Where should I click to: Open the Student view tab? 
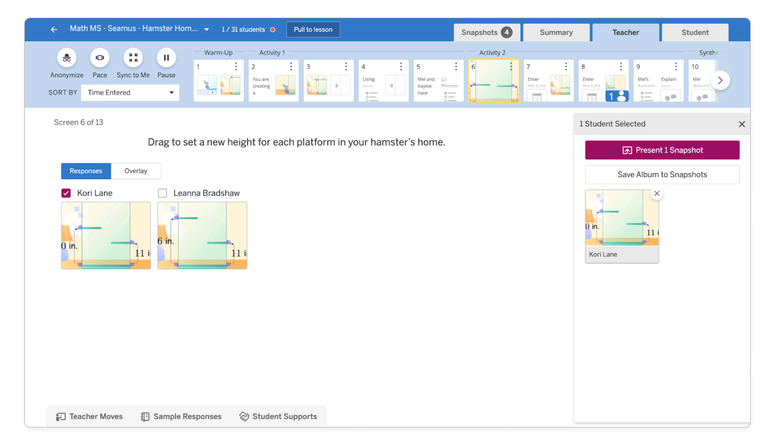(694, 32)
